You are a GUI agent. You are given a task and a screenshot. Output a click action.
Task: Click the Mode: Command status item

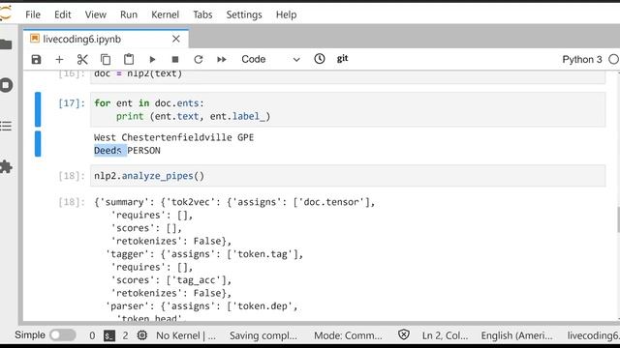pyautogui.click(x=348, y=335)
